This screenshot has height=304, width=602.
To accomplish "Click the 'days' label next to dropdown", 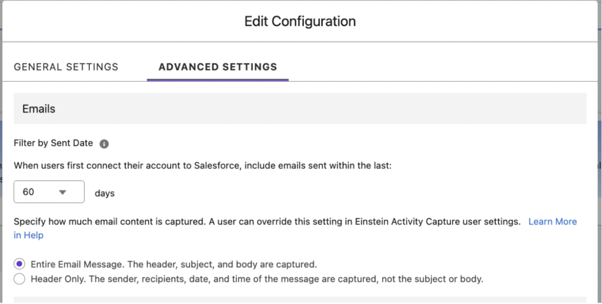I will point(105,192).
